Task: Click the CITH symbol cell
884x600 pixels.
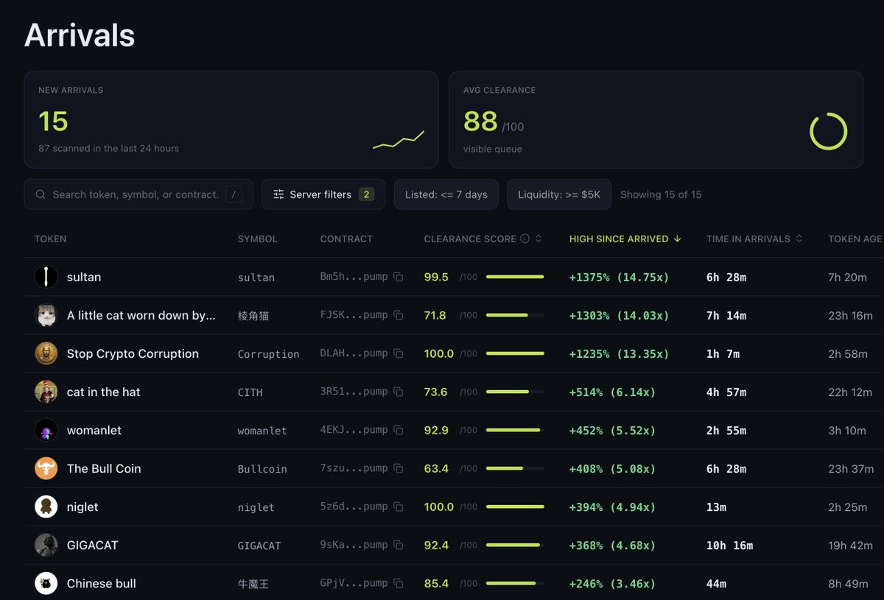Action: coord(250,392)
